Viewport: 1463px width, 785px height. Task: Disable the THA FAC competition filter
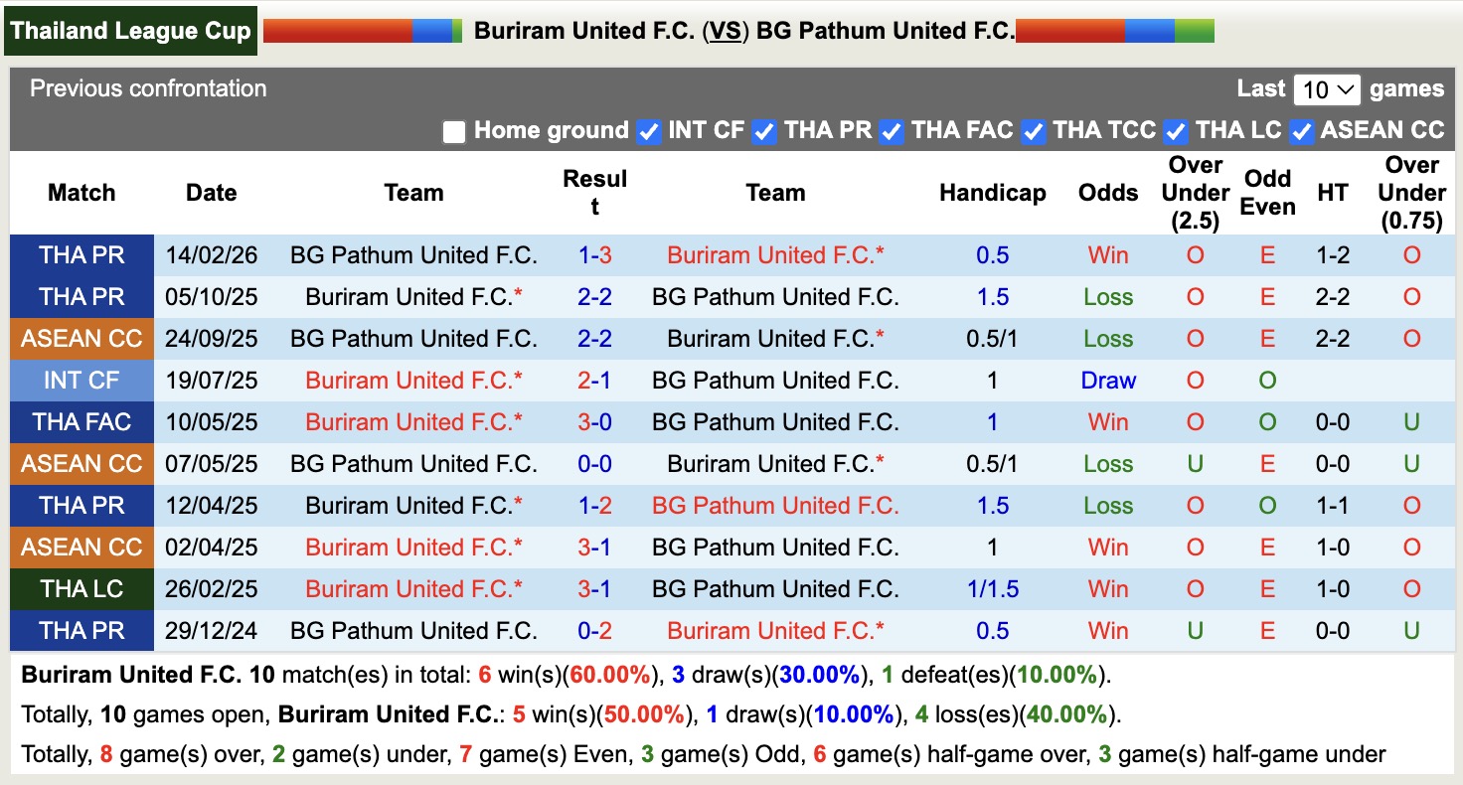892,131
